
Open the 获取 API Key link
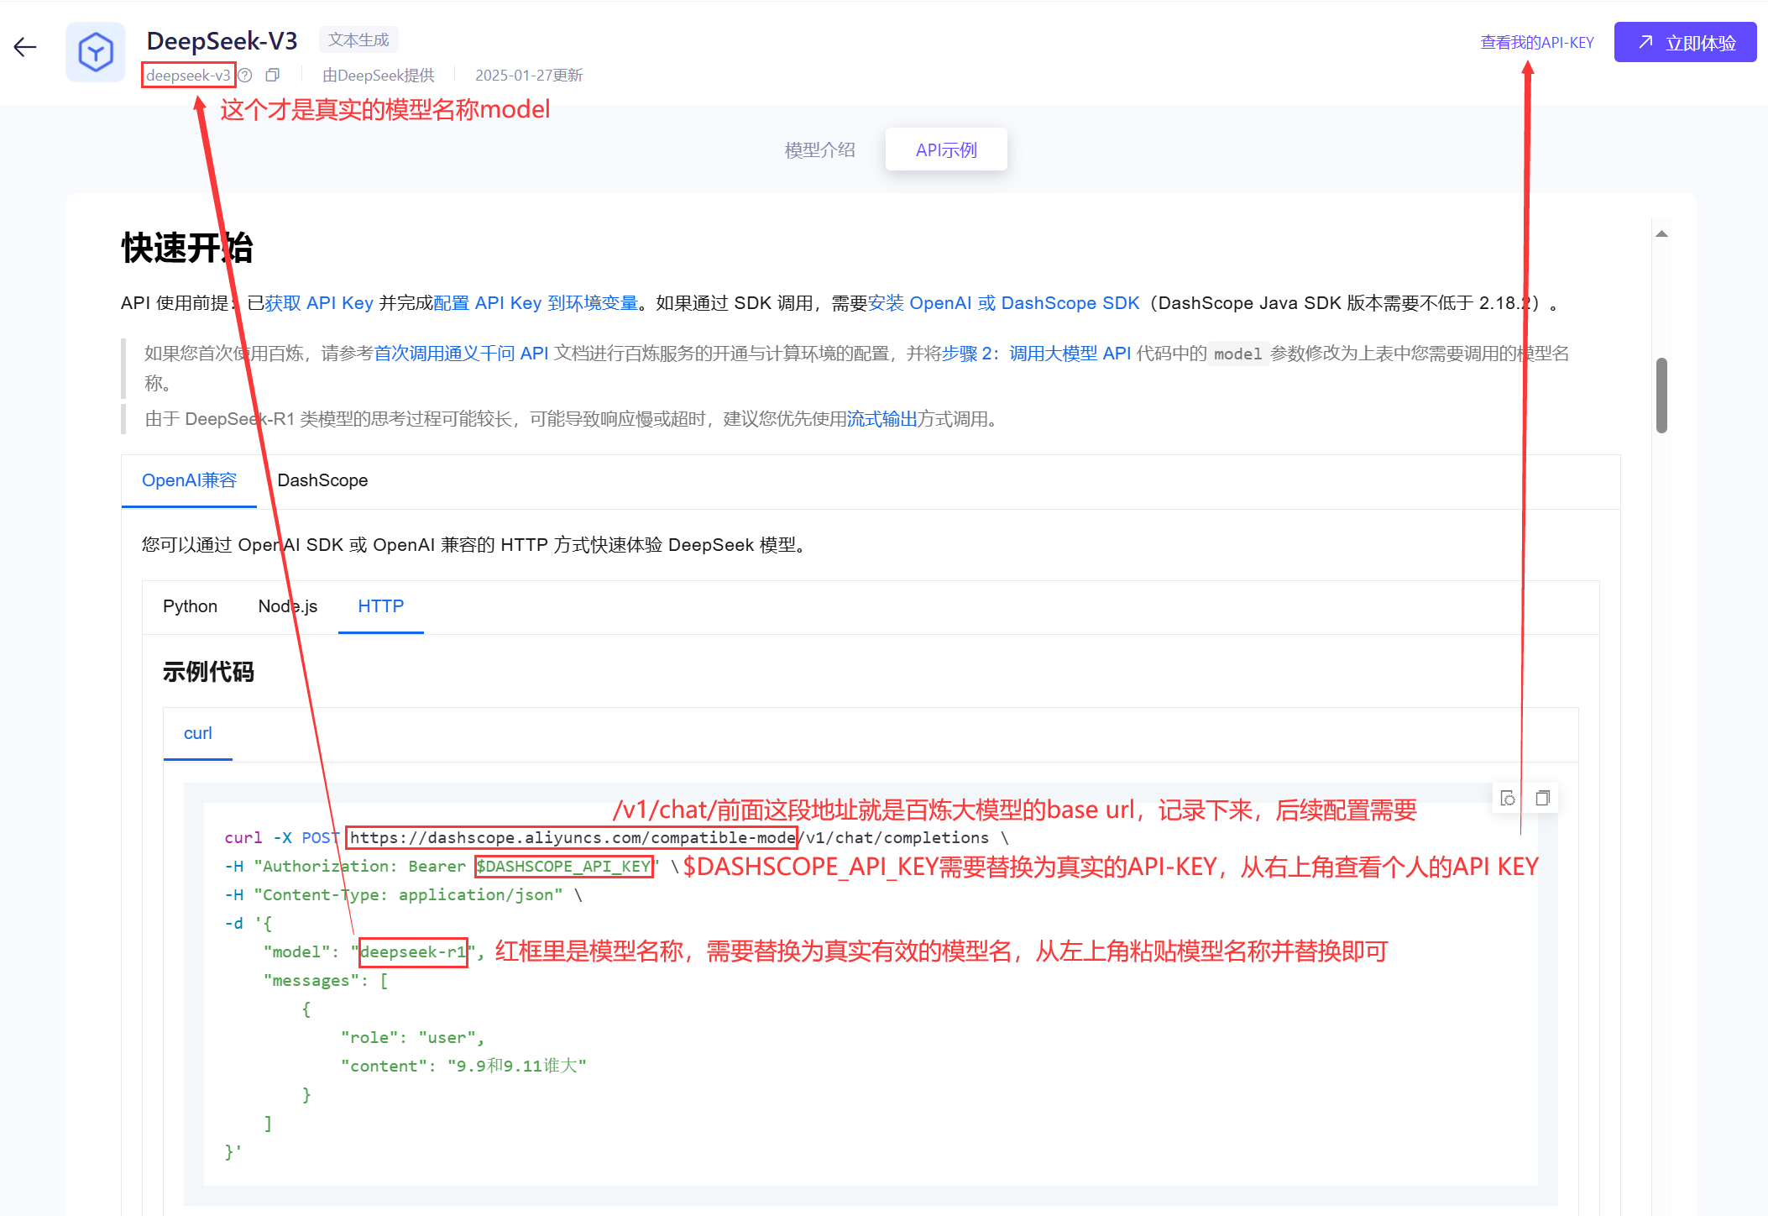click(319, 303)
